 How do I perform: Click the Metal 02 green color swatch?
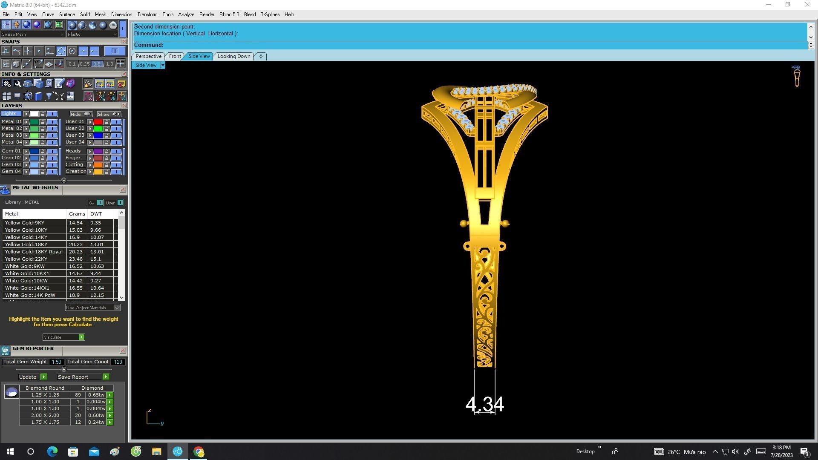point(34,129)
